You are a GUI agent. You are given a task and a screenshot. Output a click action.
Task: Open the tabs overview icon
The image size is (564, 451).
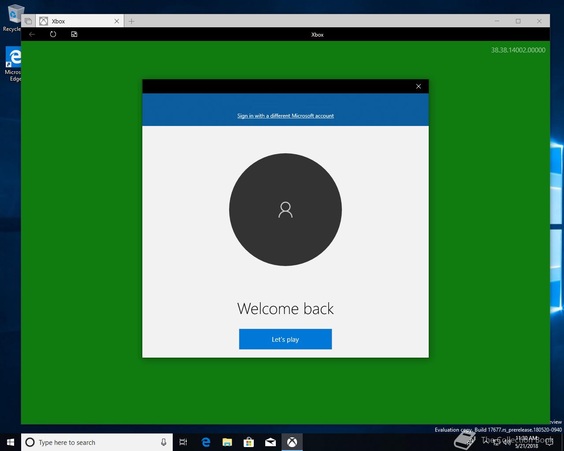(x=28, y=21)
